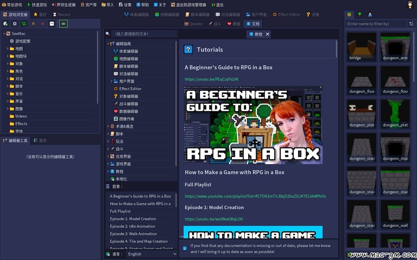Image resolution: width=417 pixels, height=260 pixels.
Task: Click the documentation search field
Action: coord(144,34)
